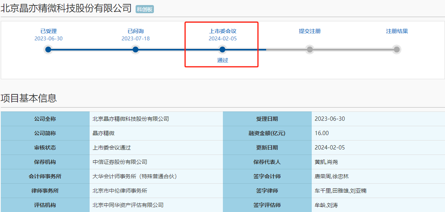
Task: Select the 已受理 timeline step label
Action: pyautogui.click(x=49, y=31)
